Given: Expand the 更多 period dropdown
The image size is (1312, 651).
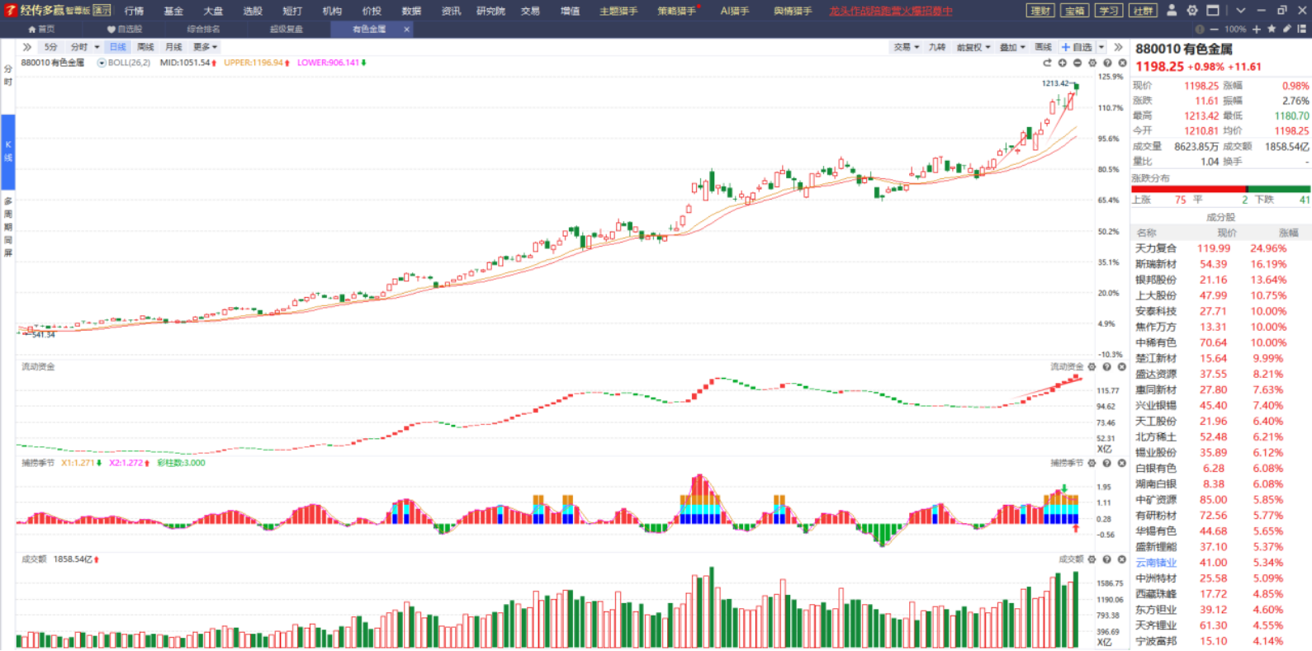Looking at the screenshot, I should tap(205, 47).
